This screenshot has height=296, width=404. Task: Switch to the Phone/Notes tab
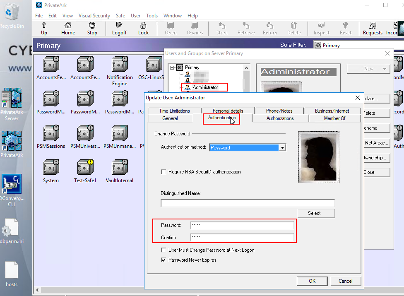279,111
